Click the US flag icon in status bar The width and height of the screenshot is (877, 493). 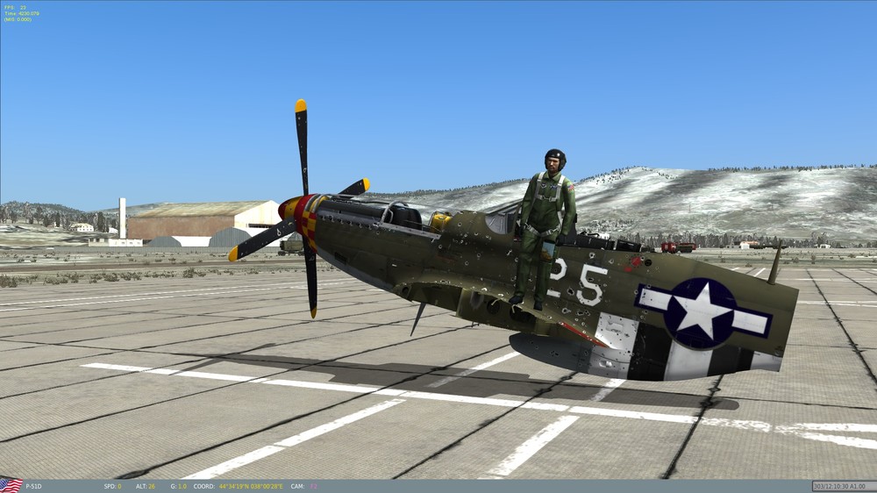[x=11, y=485]
